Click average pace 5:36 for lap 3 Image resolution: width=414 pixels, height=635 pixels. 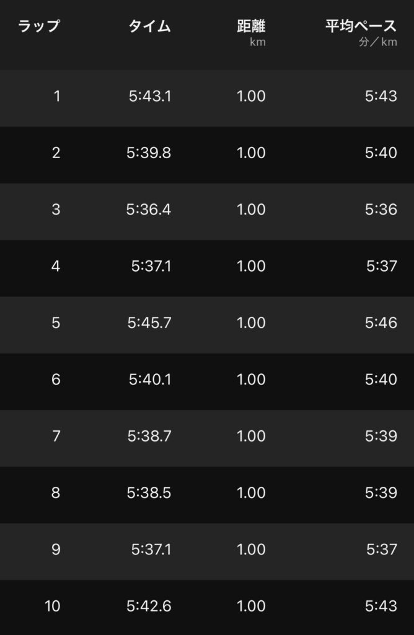click(381, 210)
